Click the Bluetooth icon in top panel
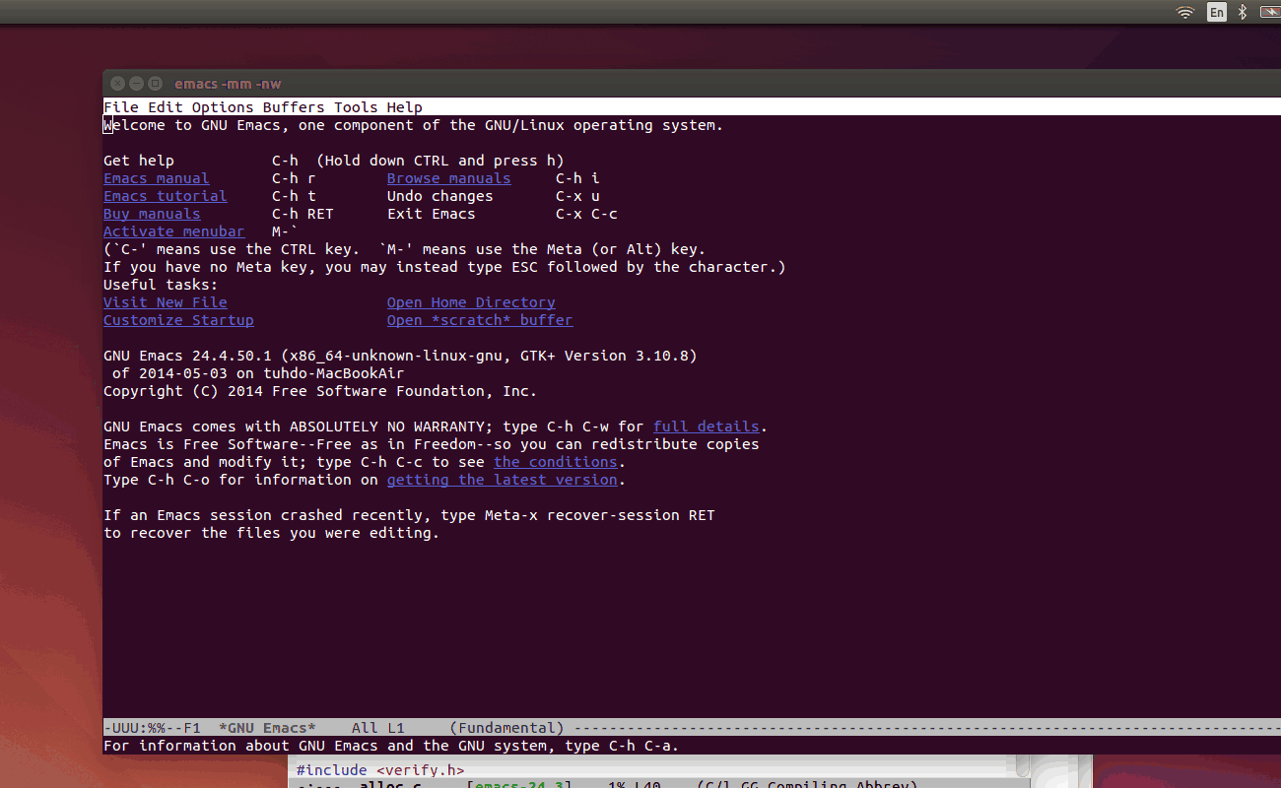This screenshot has width=1281, height=788. tap(1243, 12)
